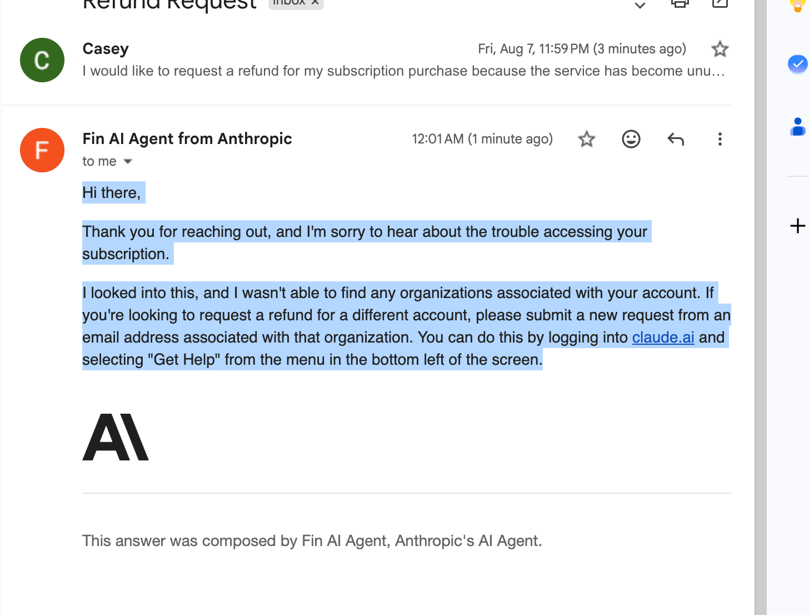Click Fin AI Agent's orange avatar
Screen dimensions: 809x615
42,150
